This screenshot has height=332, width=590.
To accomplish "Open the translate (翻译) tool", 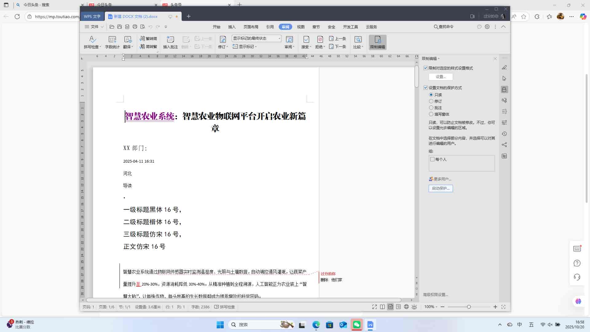I will pos(128,42).
